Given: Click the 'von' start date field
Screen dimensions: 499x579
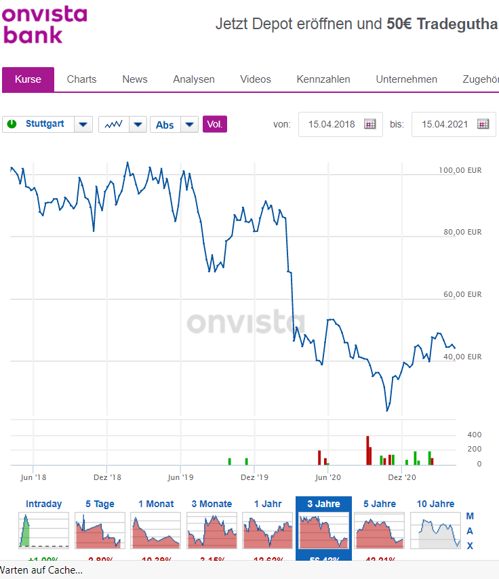Looking at the screenshot, I should (332, 124).
